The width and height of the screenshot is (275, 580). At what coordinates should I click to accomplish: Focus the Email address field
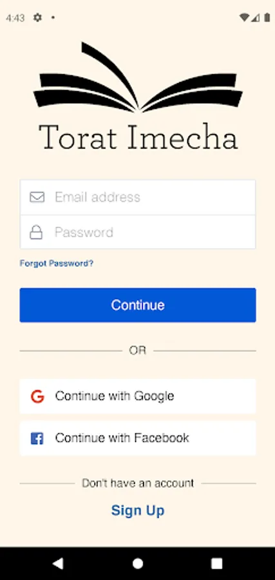[138, 197]
